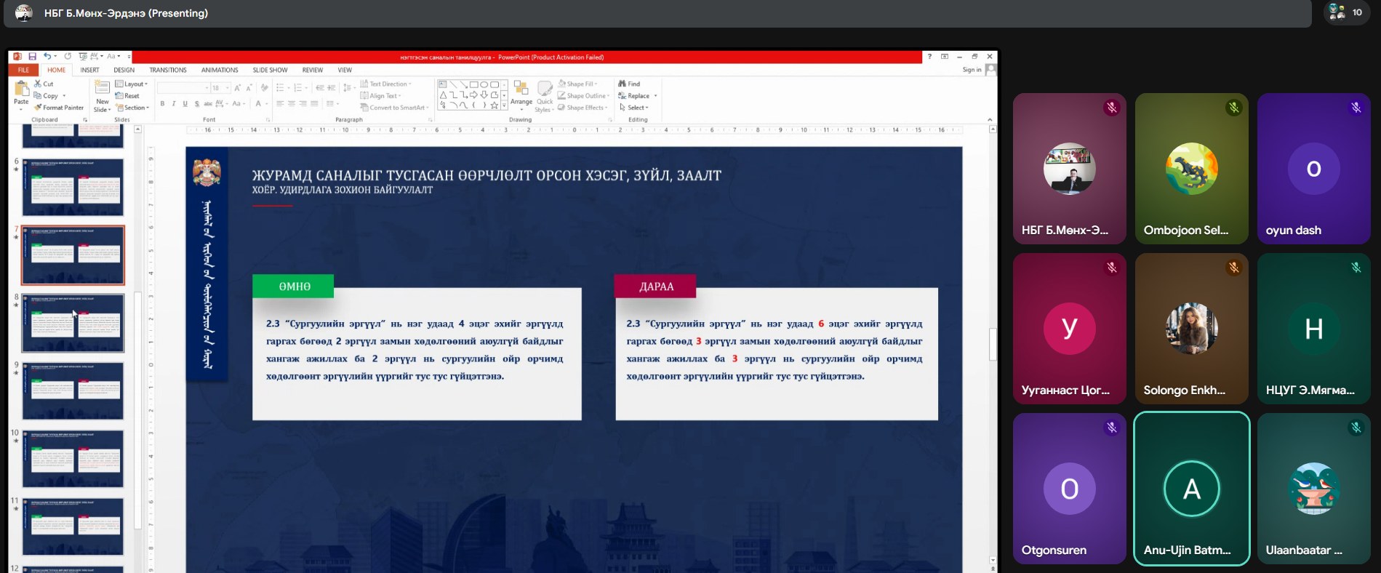
Task: Click the Cut scissors icon
Action: 38,84
